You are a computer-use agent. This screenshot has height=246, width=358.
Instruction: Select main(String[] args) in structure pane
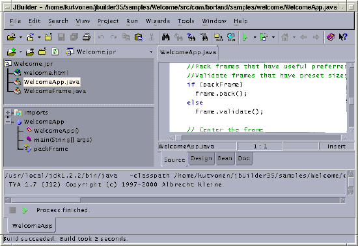pos(62,140)
